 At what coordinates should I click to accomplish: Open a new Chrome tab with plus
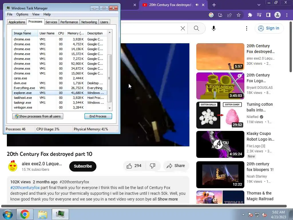pos(214,5)
